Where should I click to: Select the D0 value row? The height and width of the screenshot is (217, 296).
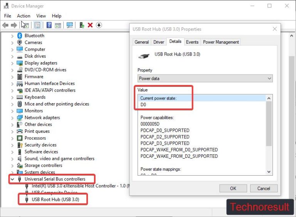pos(202,105)
